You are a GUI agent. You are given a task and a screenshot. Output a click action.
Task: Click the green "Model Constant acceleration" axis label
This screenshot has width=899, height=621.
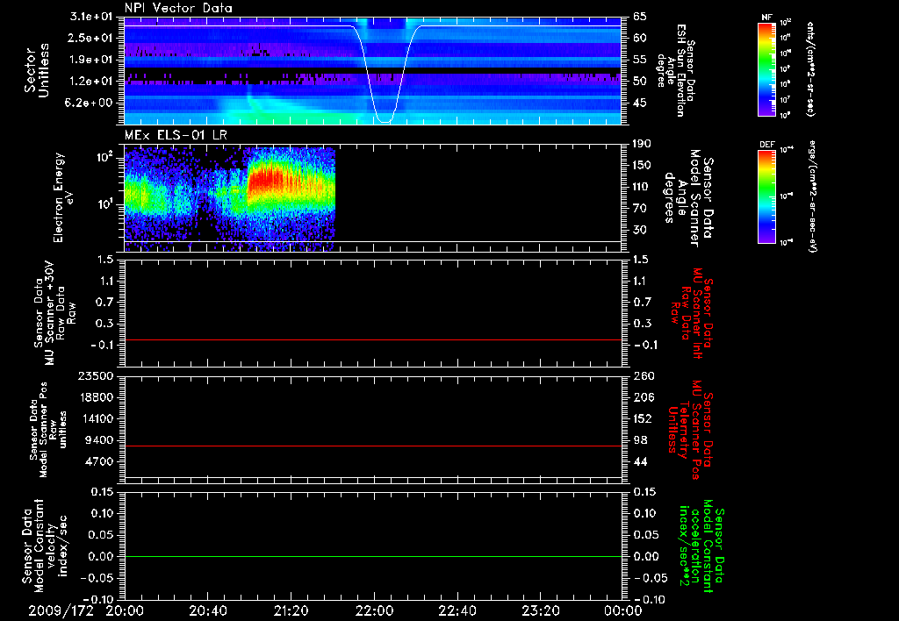tap(701, 546)
